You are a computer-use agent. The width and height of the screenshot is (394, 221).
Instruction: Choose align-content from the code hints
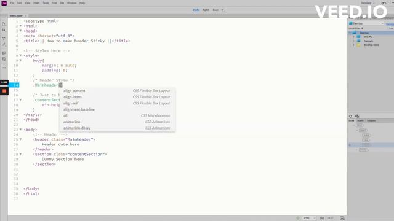(118, 91)
